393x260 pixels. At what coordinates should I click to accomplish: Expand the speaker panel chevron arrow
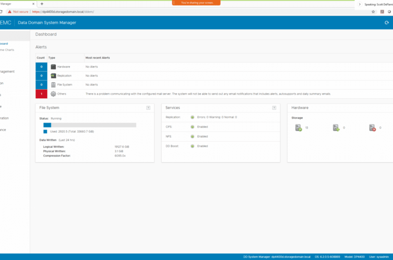[x=360, y=4]
